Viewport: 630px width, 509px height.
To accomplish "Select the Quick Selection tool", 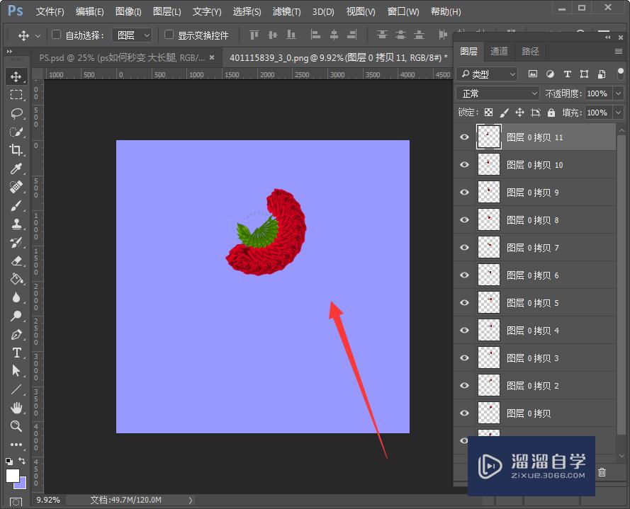I will tap(16, 132).
